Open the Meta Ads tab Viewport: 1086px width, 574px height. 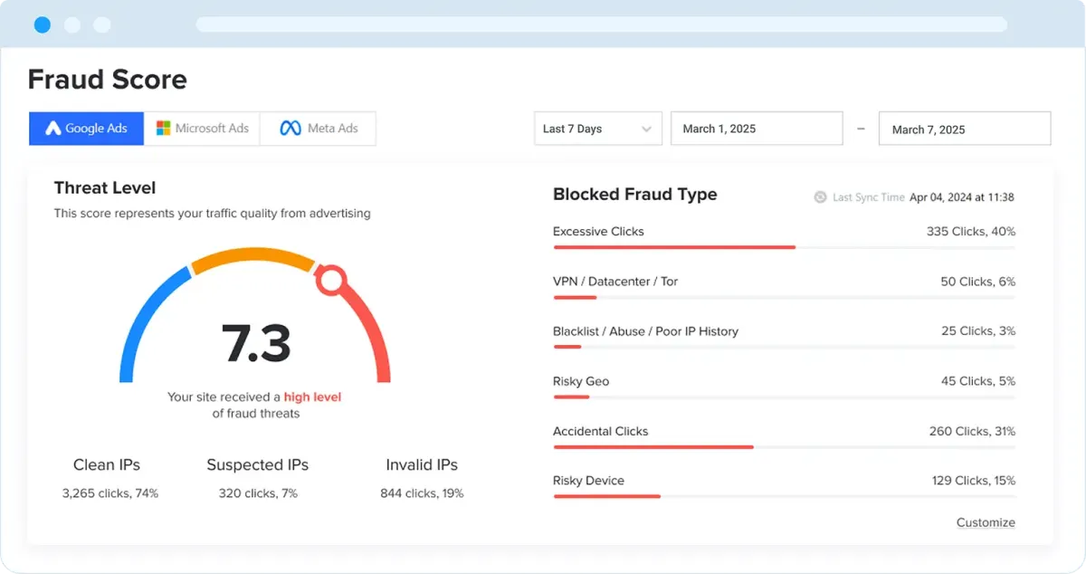[x=318, y=129]
